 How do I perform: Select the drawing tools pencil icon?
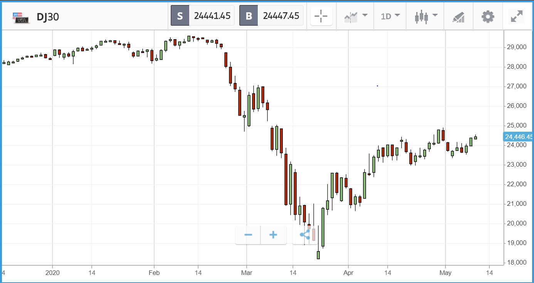458,17
